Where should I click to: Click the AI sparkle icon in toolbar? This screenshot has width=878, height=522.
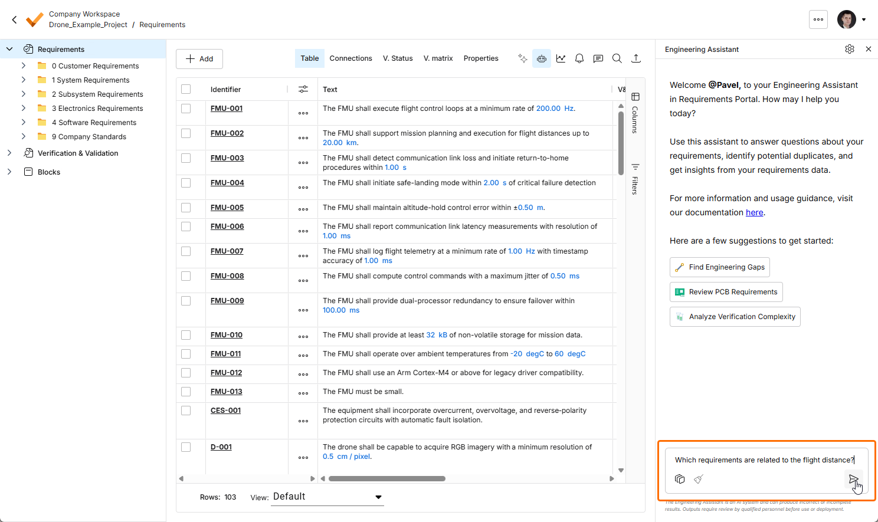coord(523,58)
